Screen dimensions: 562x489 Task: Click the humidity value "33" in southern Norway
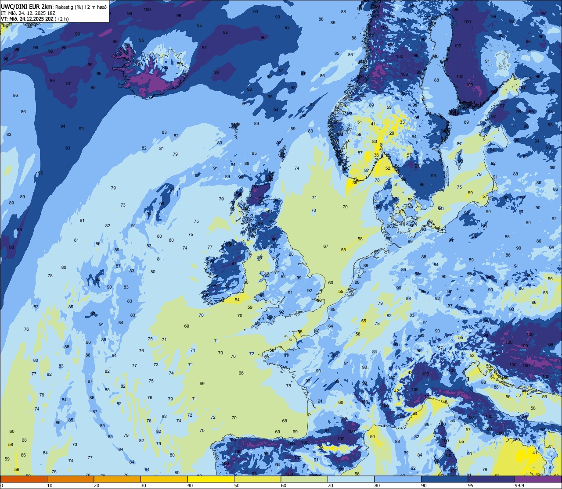coord(402,122)
